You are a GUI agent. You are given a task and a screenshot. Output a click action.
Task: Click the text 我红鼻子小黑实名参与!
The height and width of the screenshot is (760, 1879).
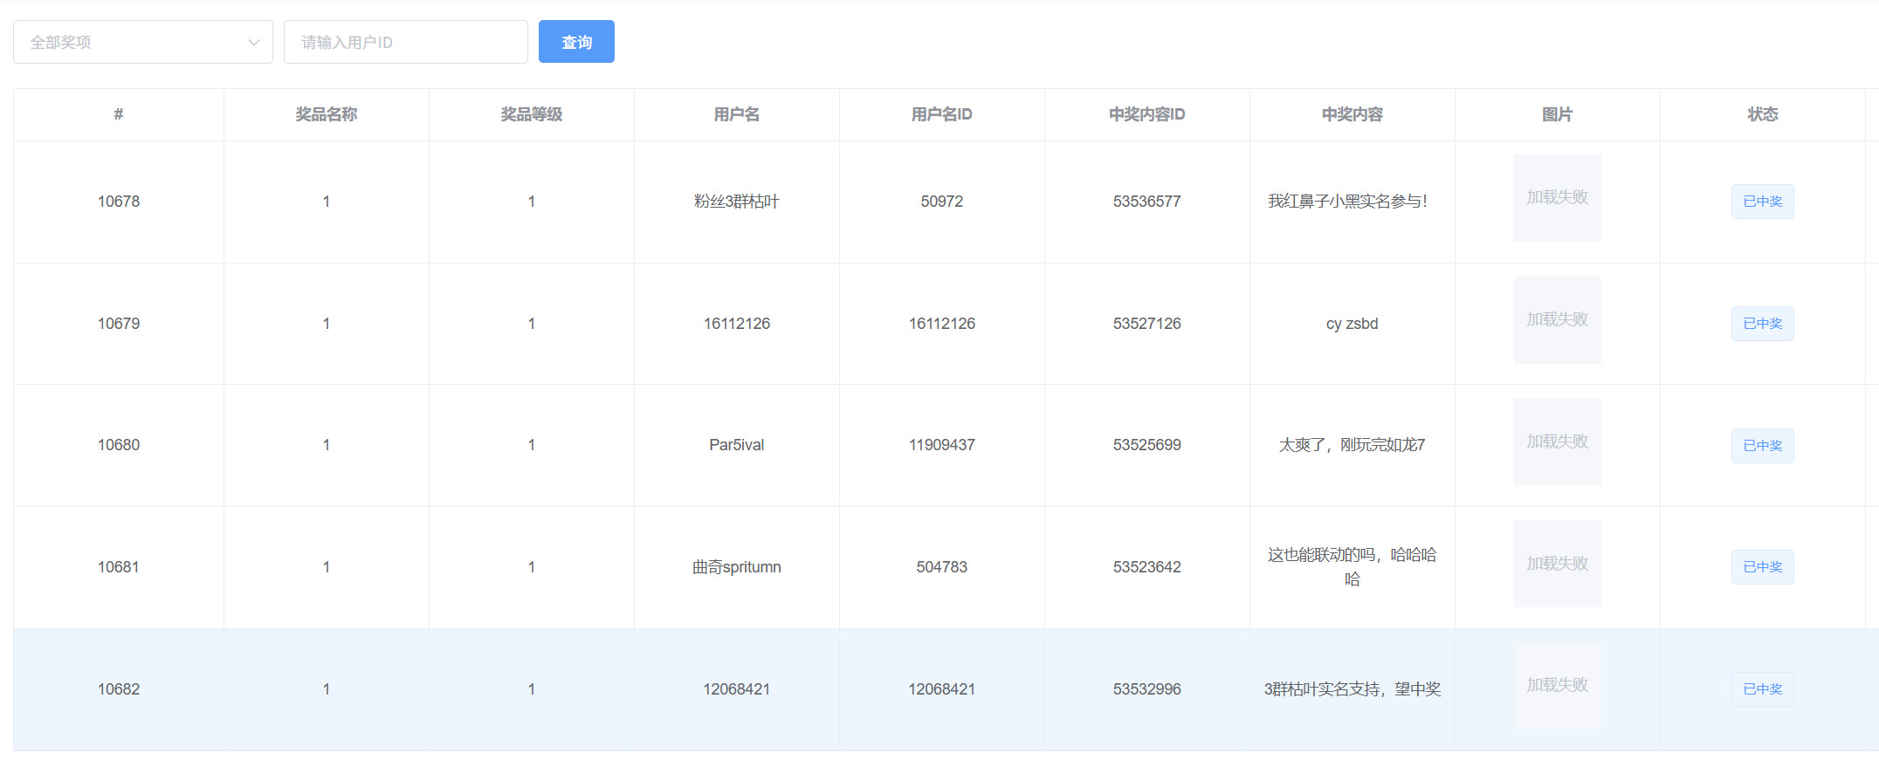1348,202
